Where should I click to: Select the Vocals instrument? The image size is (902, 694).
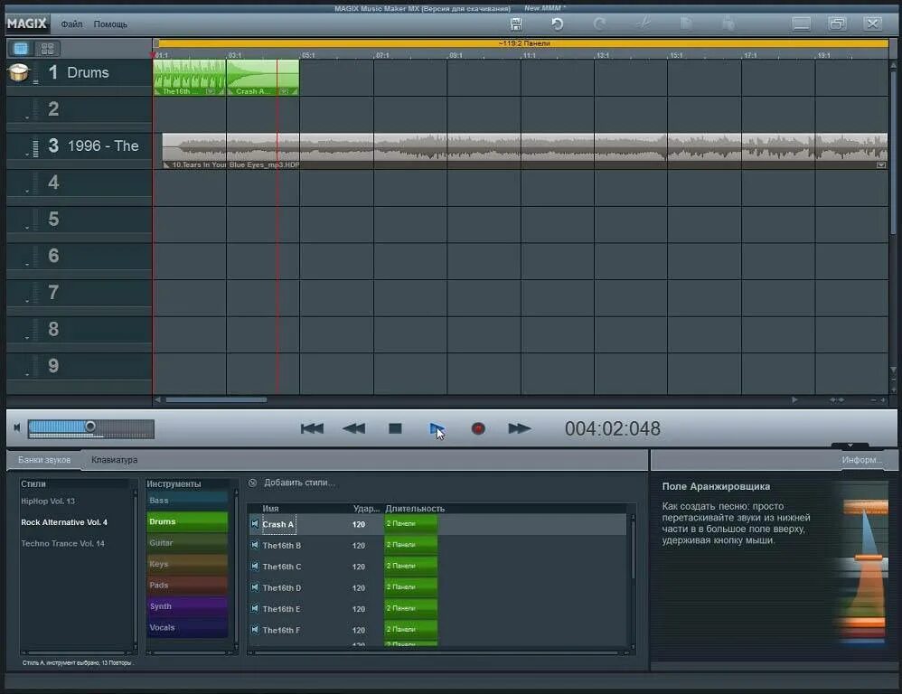[187, 627]
